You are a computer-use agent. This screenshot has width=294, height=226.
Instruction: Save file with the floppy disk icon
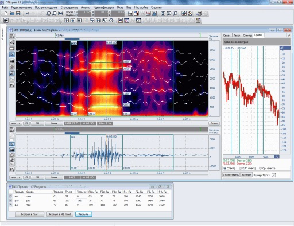click(18, 14)
